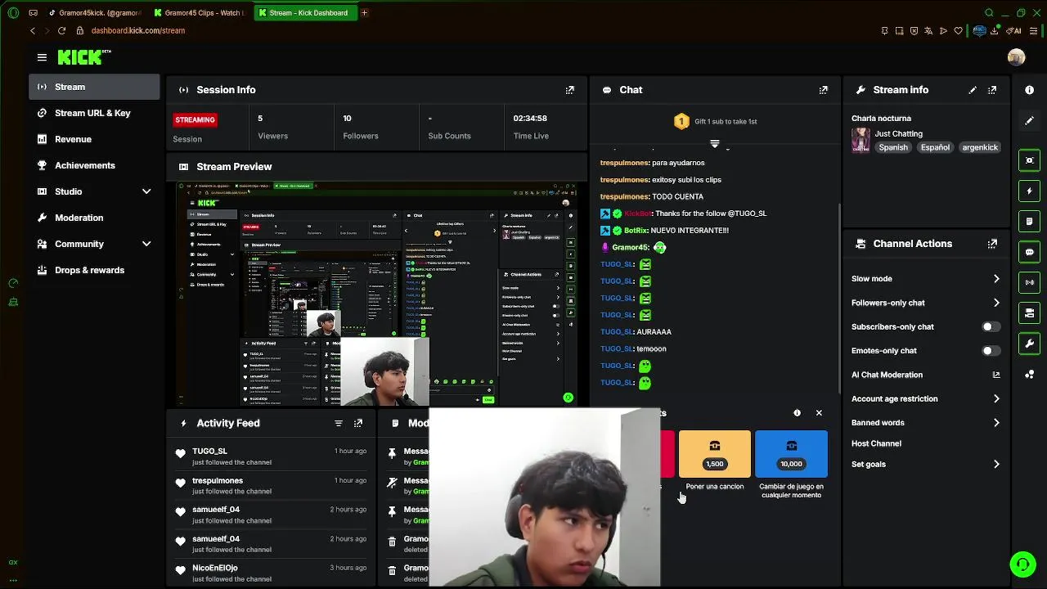Viewport: 1047px width, 589px height.
Task: Toggle Stream Preview widget icon in right sidebar
Action: (1030, 160)
